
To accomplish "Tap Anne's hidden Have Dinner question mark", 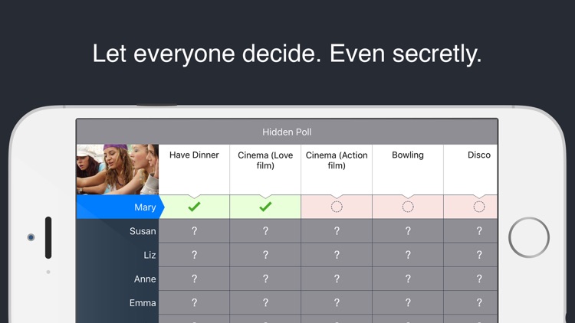I will [194, 279].
